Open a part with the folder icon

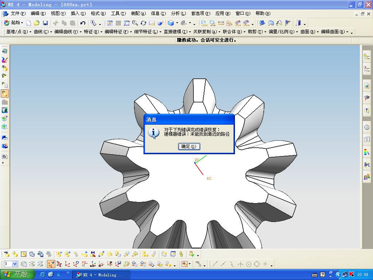[37, 23]
